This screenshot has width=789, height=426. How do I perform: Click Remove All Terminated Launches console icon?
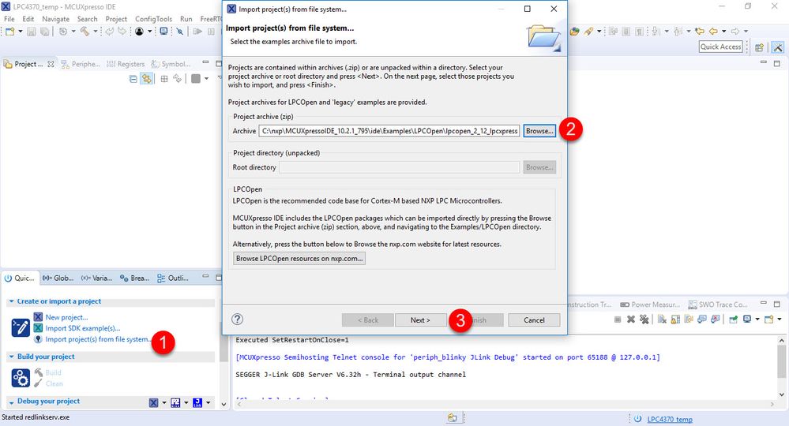coord(644,319)
